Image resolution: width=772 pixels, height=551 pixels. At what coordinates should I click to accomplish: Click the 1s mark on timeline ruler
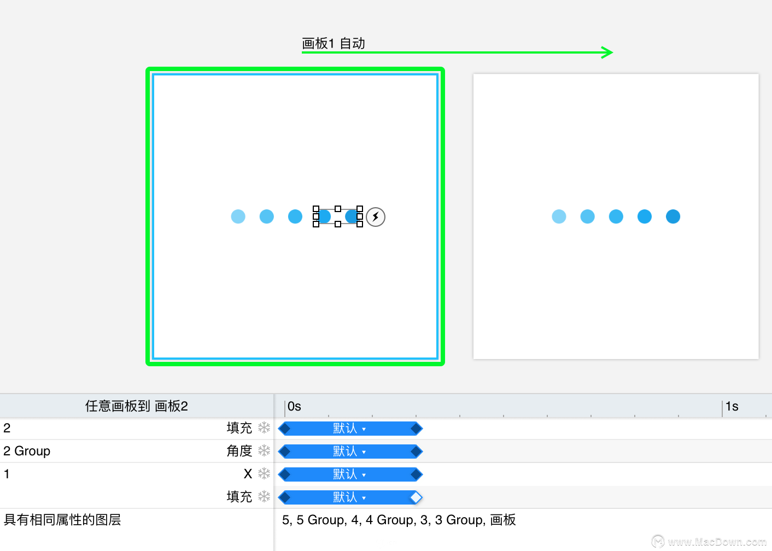click(732, 406)
